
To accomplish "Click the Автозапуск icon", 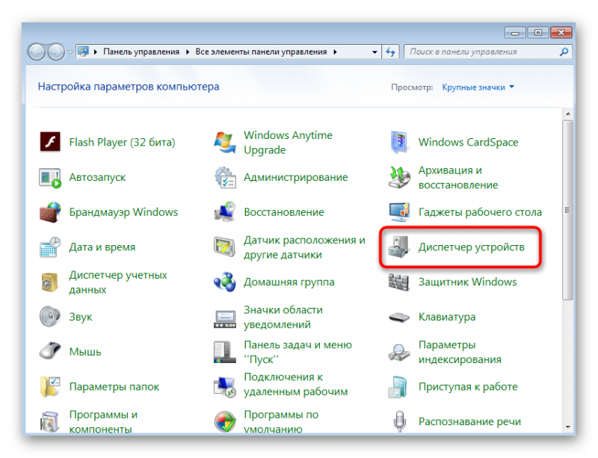I will click(x=50, y=177).
